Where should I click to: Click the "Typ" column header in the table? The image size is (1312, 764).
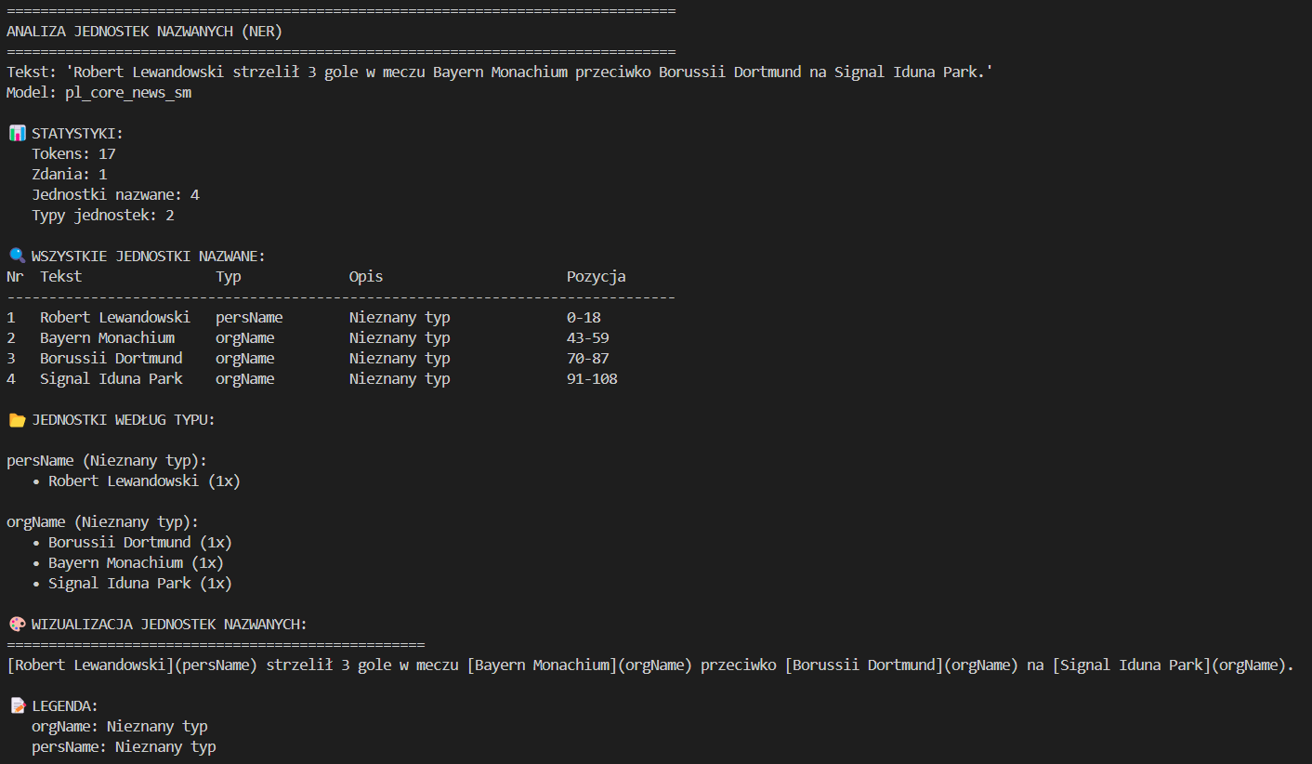pos(229,277)
